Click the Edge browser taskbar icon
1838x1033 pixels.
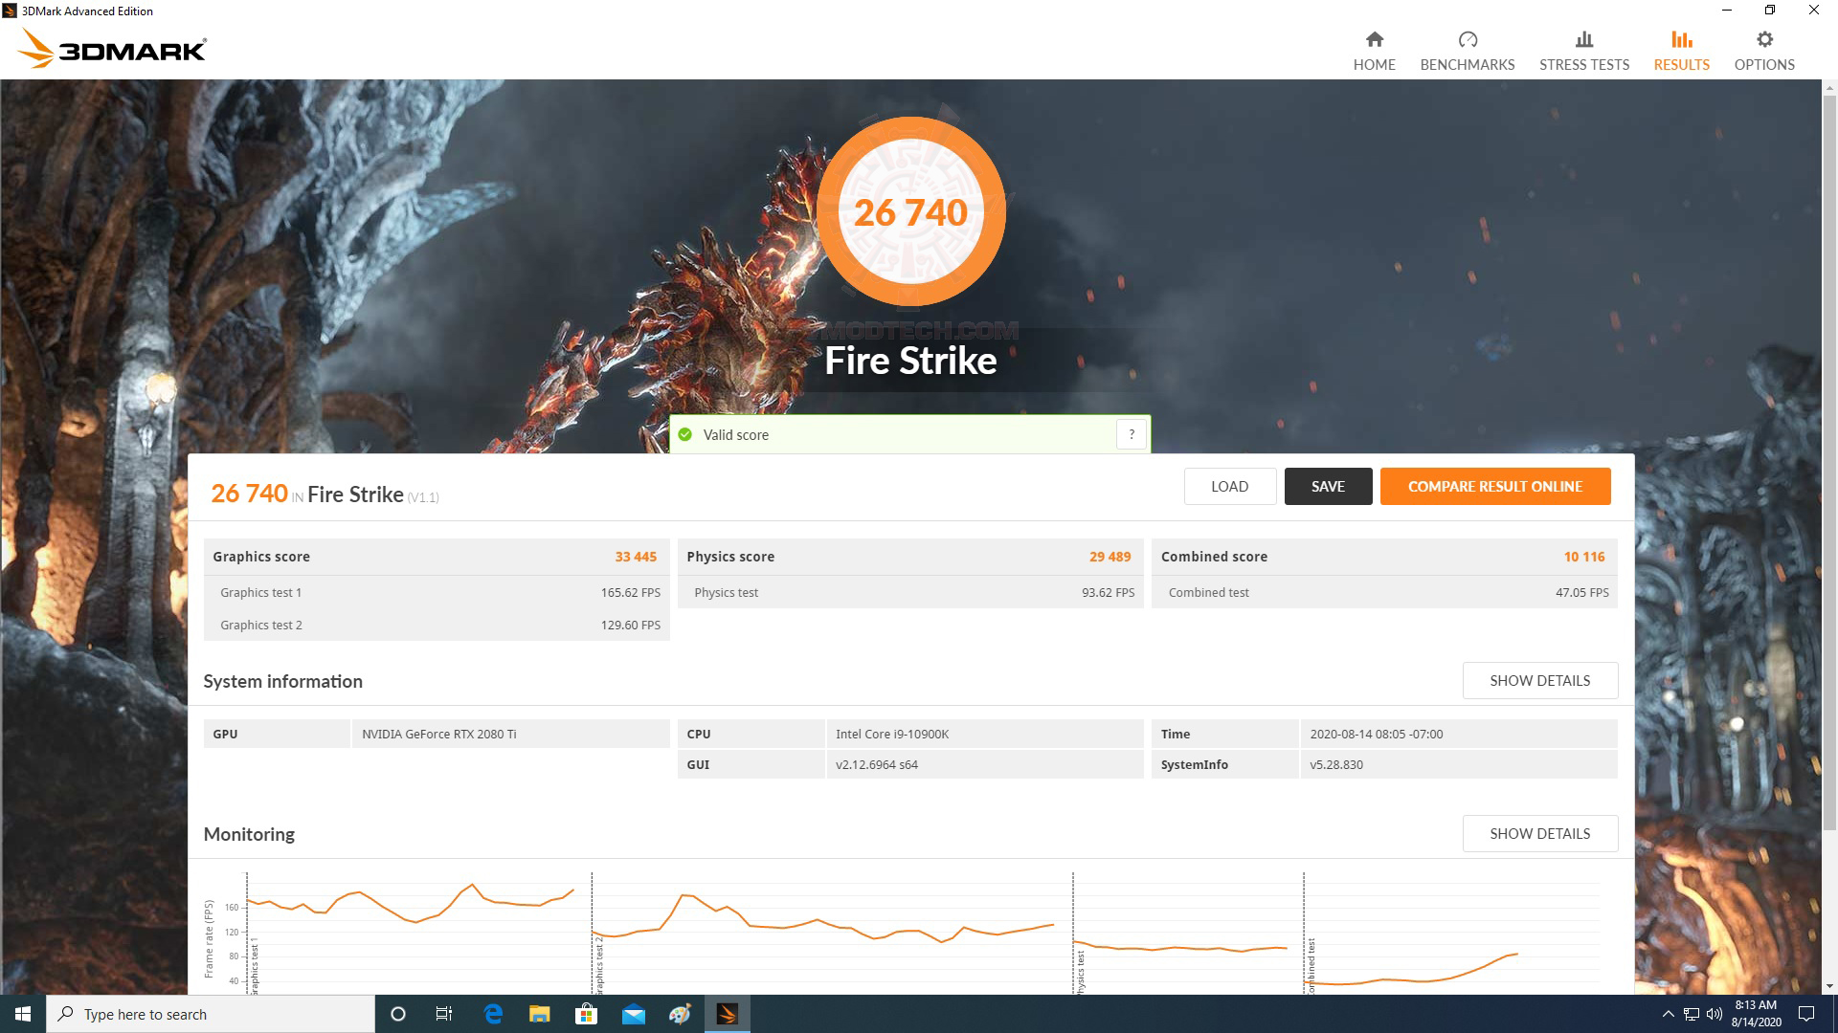(492, 1014)
